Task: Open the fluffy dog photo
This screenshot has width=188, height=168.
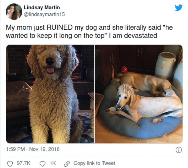Action: coord(50,94)
